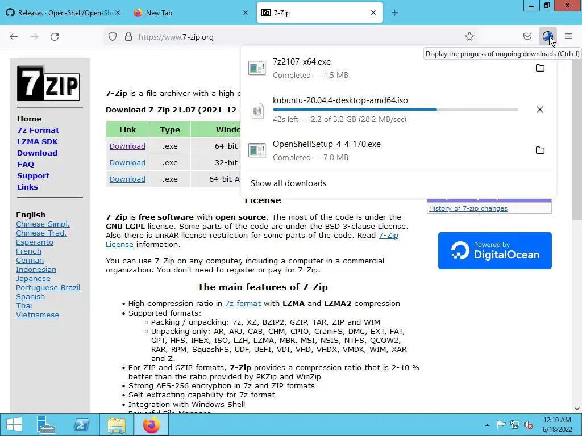Switch language to Chinese Trad.

[41, 233]
